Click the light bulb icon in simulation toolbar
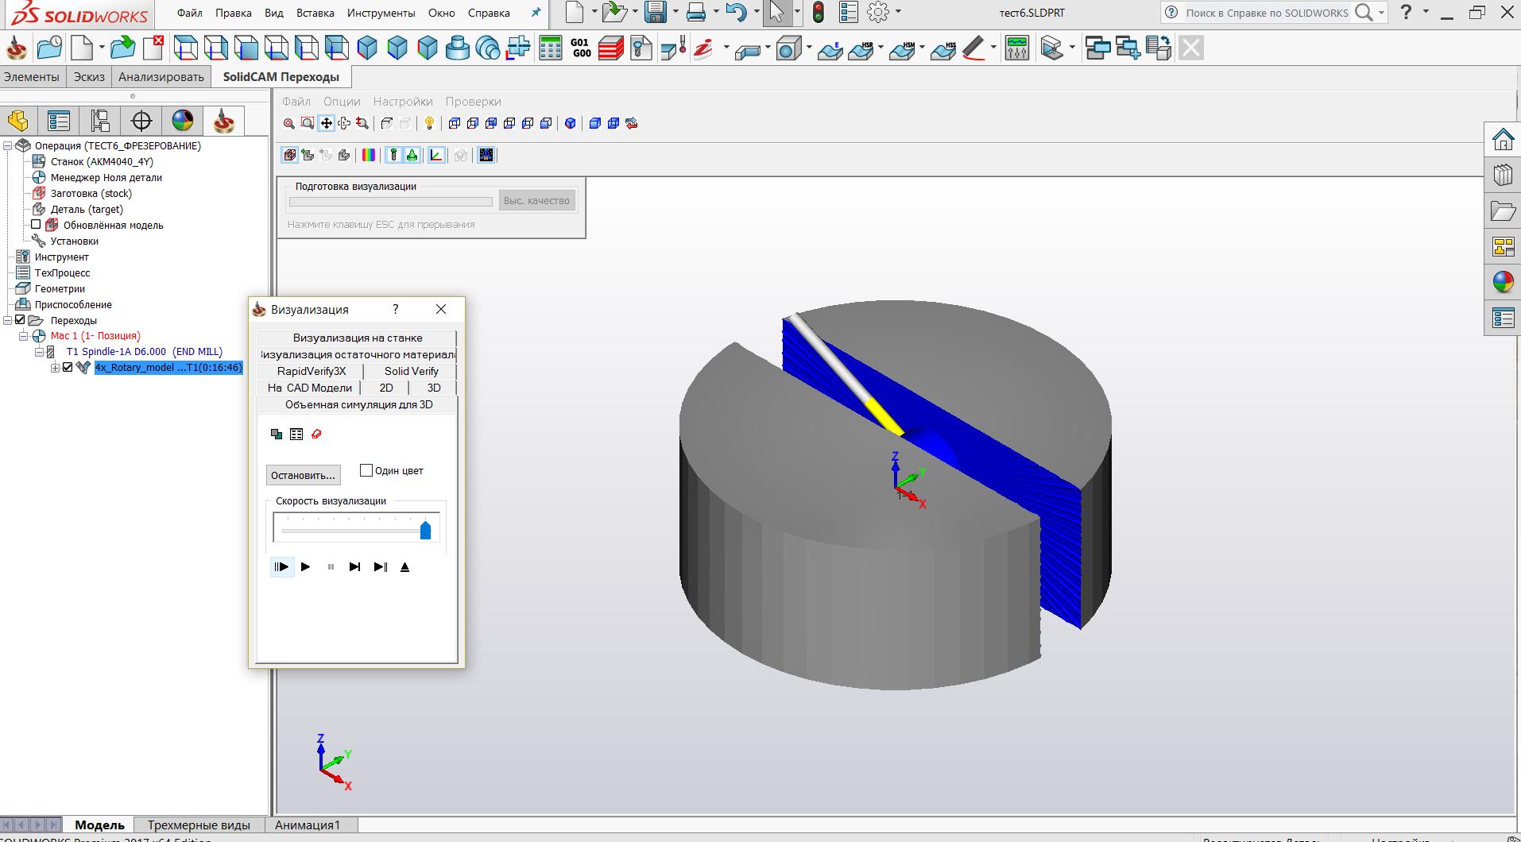 coord(429,123)
